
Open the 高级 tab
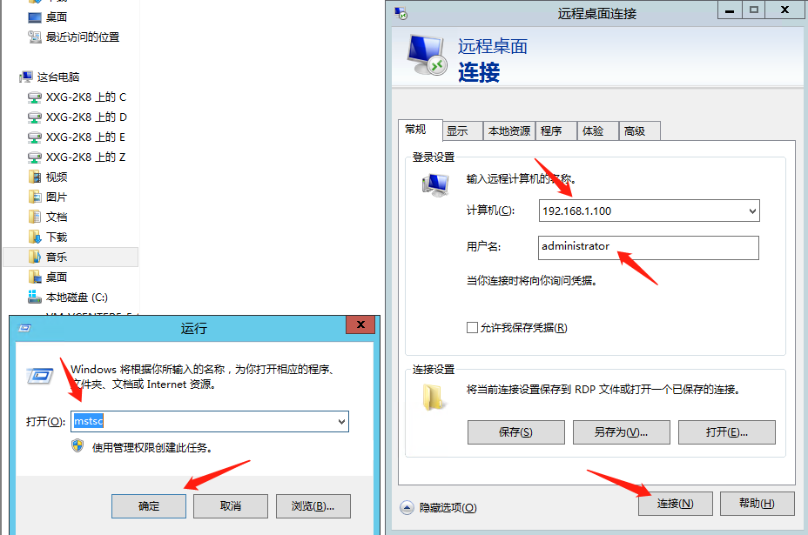coord(639,131)
